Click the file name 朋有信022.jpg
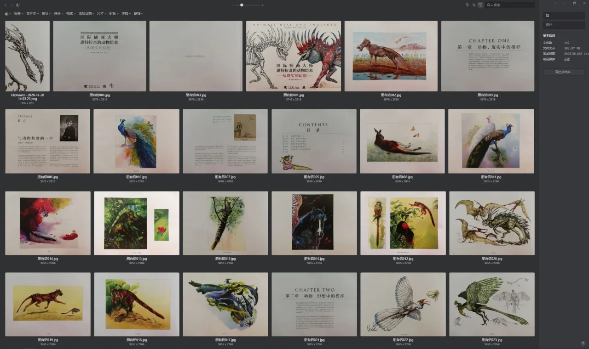The image size is (589, 349). [403, 340]
